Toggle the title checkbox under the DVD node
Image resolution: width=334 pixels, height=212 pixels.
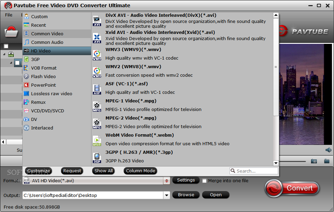tap(17, 63)
